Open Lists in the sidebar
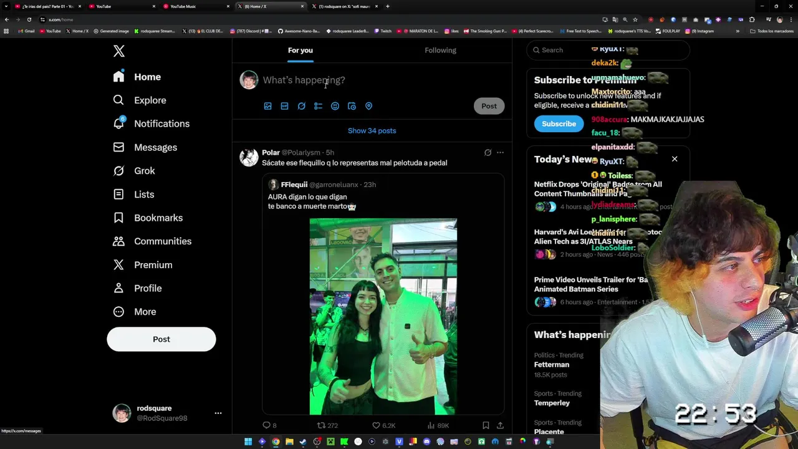798x449 pixels. point(133,195)
